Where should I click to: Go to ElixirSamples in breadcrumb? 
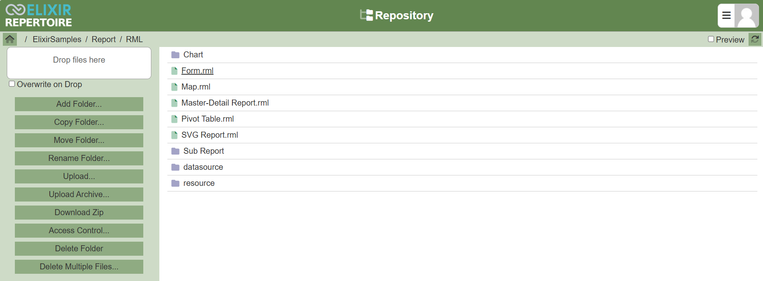pyautogui.click(x=57, y=39)
